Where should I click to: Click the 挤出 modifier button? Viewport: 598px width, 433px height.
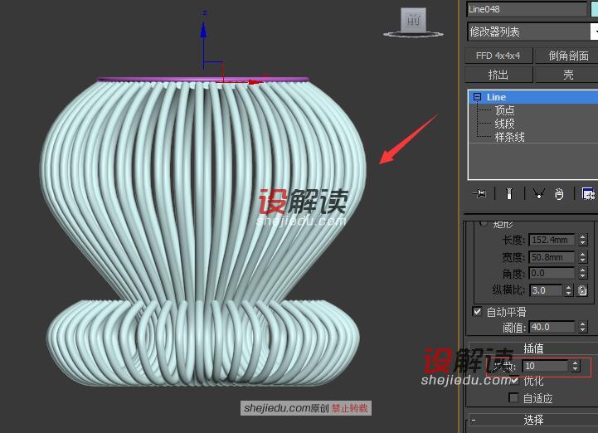pyautogui.click(x=498, y=75)
